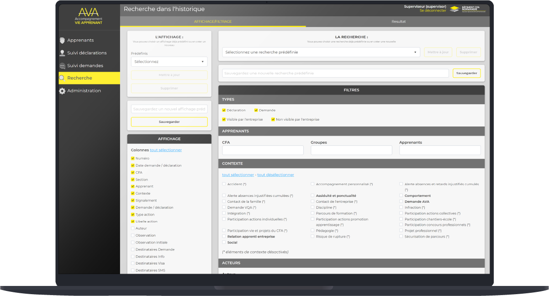
Task: Uncheck the Libelle action column checkbox
Action: (x=132, y=222)
